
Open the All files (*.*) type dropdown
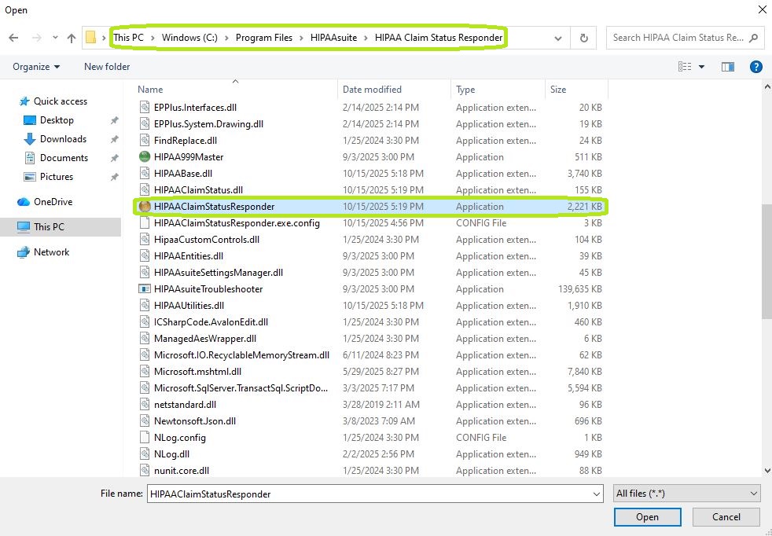686,494
